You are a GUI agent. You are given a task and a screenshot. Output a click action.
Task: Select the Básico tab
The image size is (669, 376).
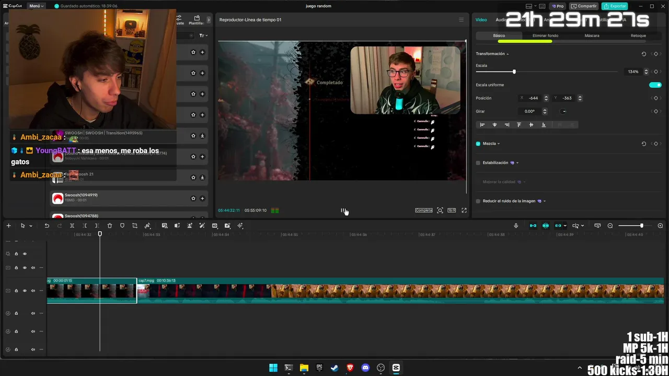tap(499, 36)
